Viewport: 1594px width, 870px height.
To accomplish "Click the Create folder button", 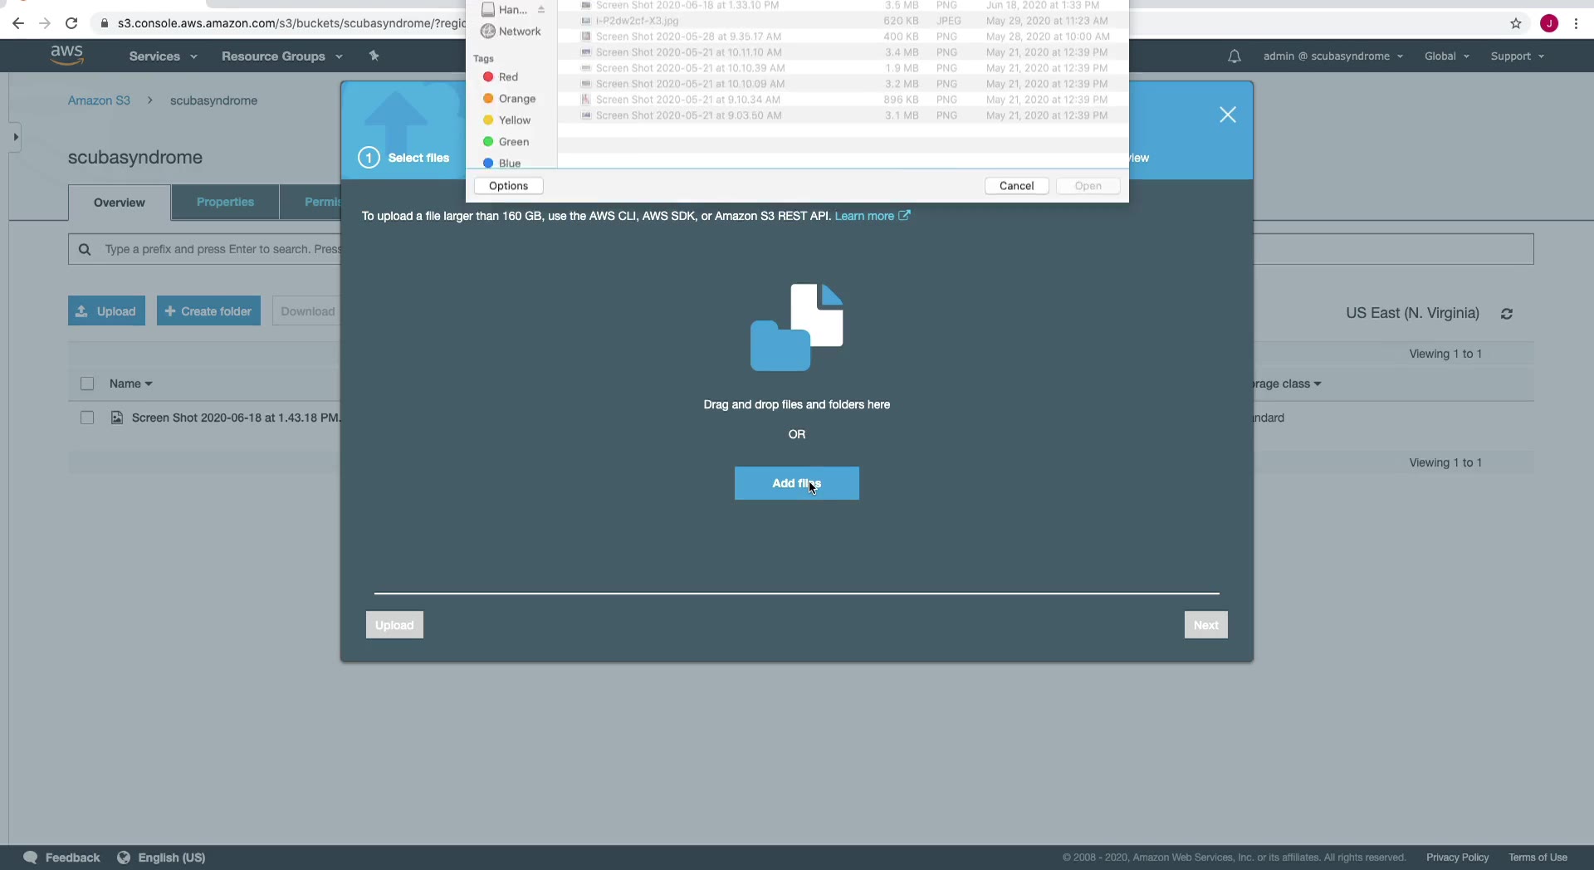I will pos(208,311).
